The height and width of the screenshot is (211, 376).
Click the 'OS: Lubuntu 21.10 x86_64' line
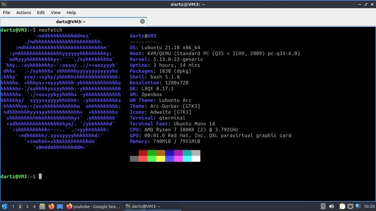[165, 47]
